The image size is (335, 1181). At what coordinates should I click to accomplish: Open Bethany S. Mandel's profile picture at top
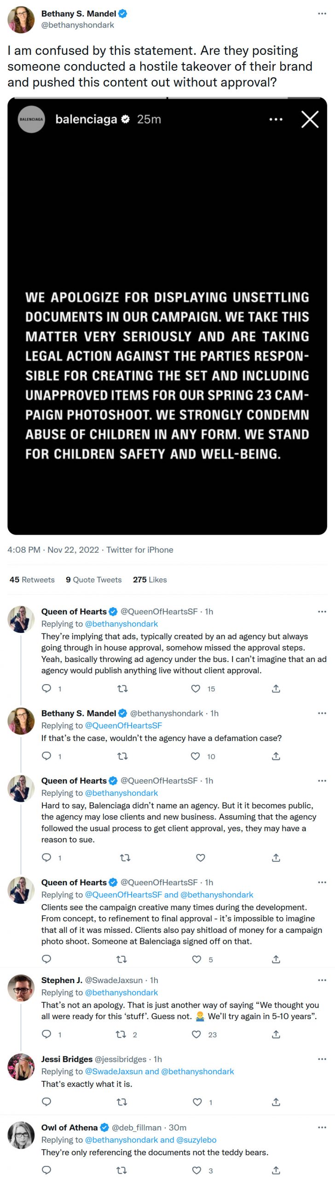[x=21, y=20]
